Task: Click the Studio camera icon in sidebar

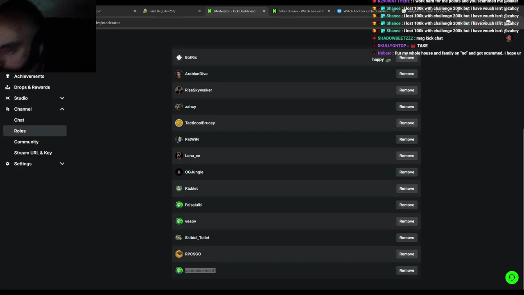Action: click(x=7, y=98)
